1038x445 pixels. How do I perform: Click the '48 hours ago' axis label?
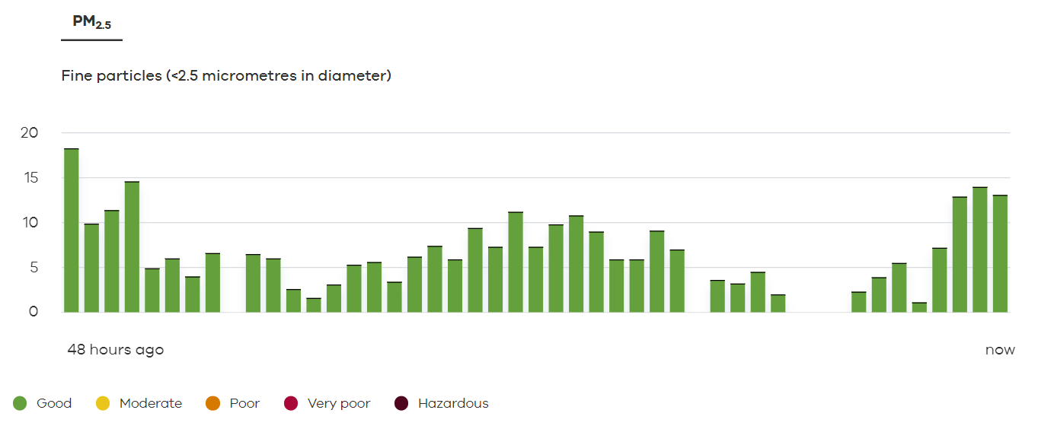coord(116,350)
